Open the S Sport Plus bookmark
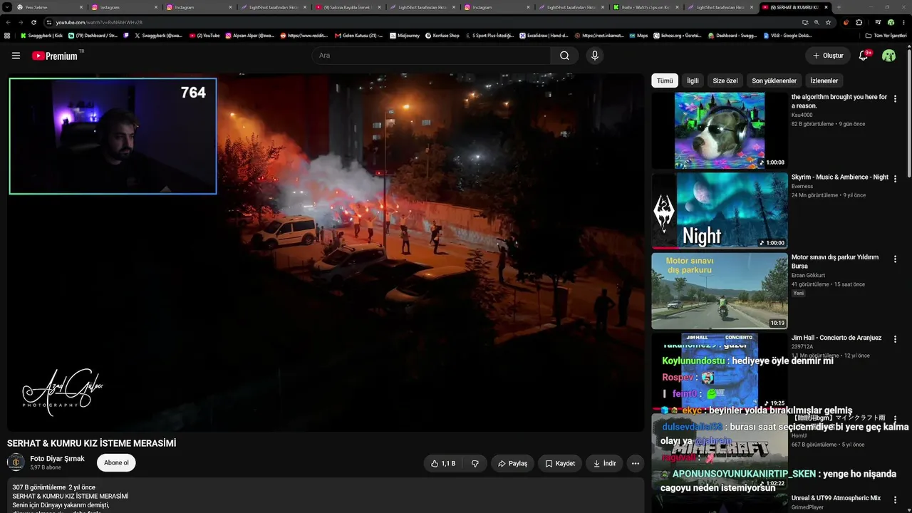 (x=489, y=35)
